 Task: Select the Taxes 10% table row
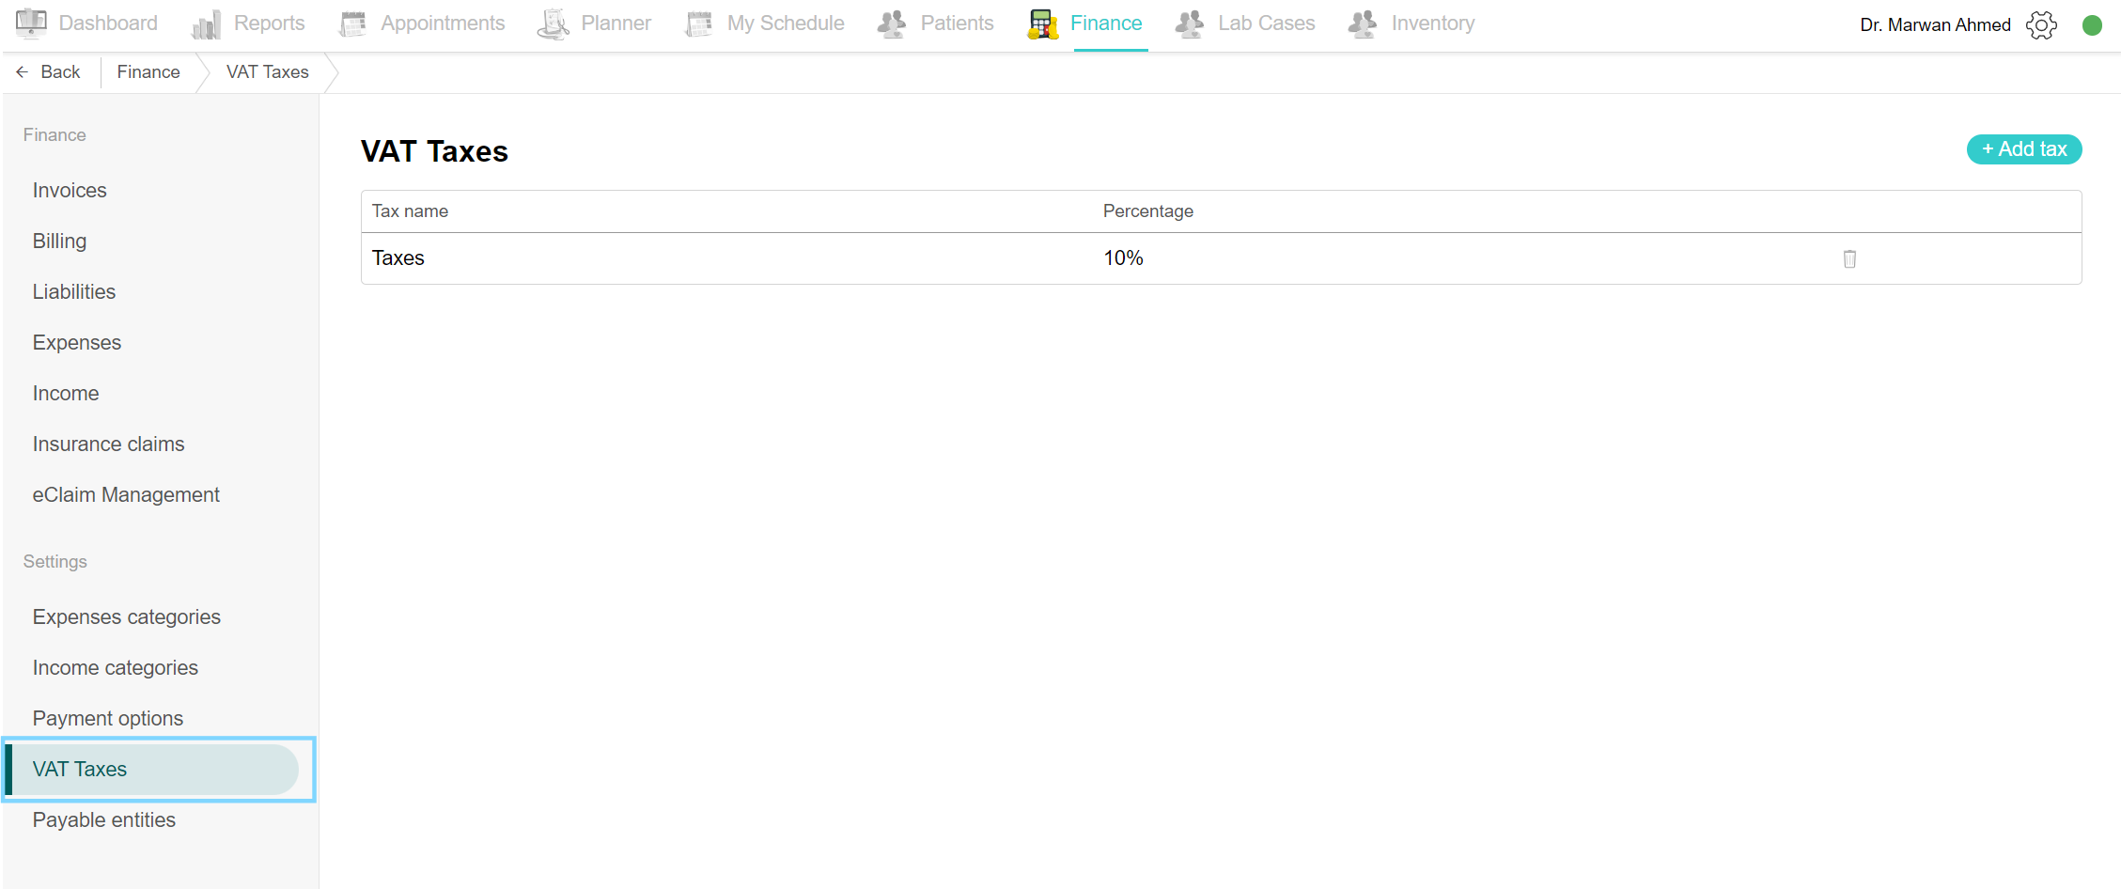point(752,258)
